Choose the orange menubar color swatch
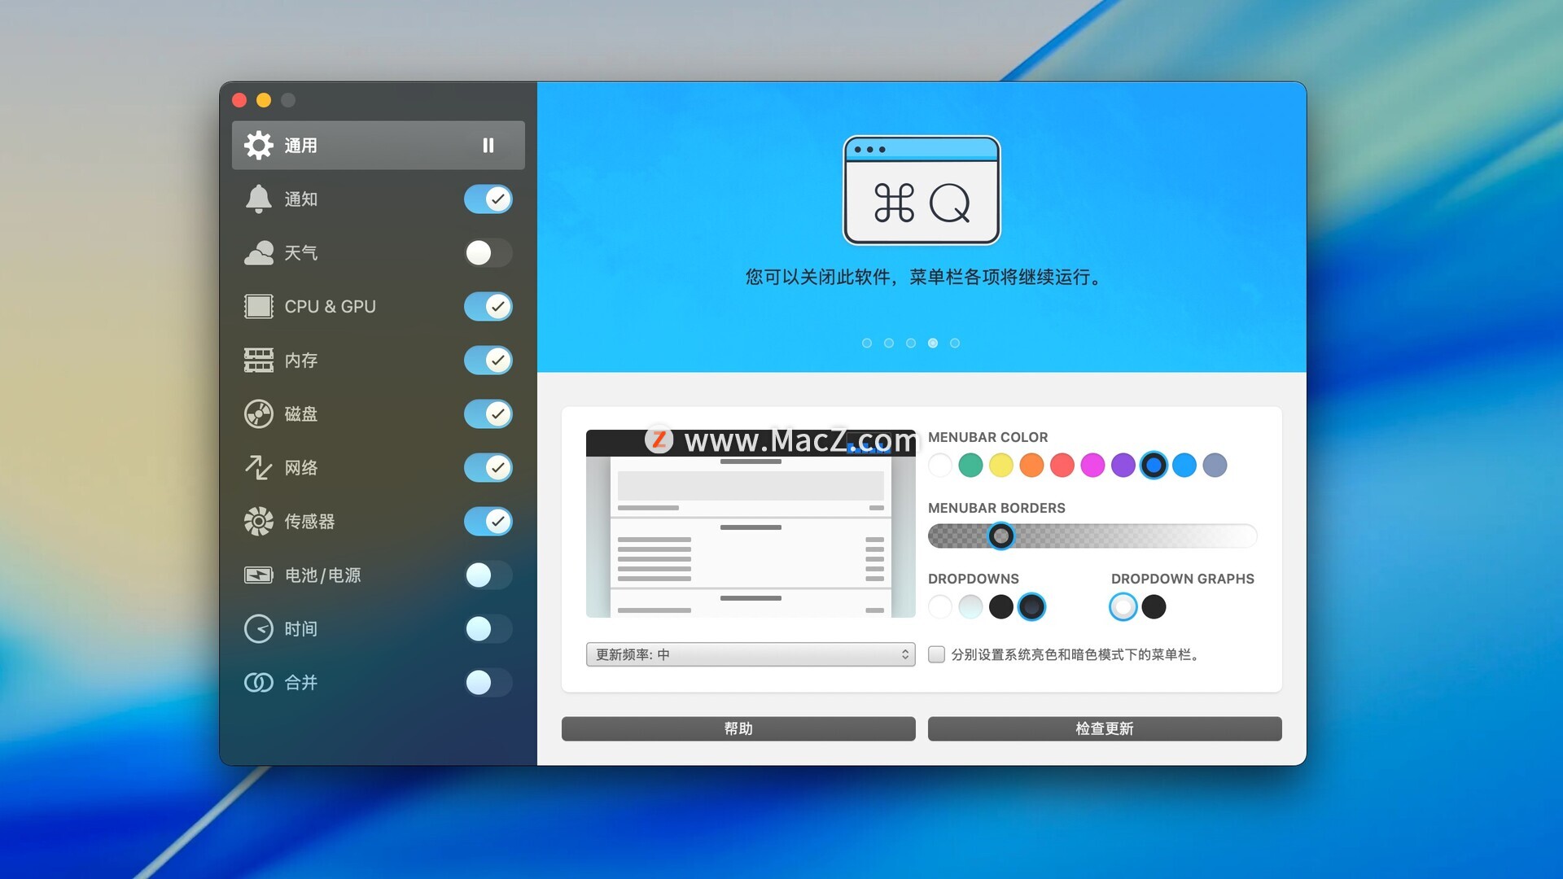Image resolution: width=1563 pixels, height=879 pixels. tap(1031, 465)
